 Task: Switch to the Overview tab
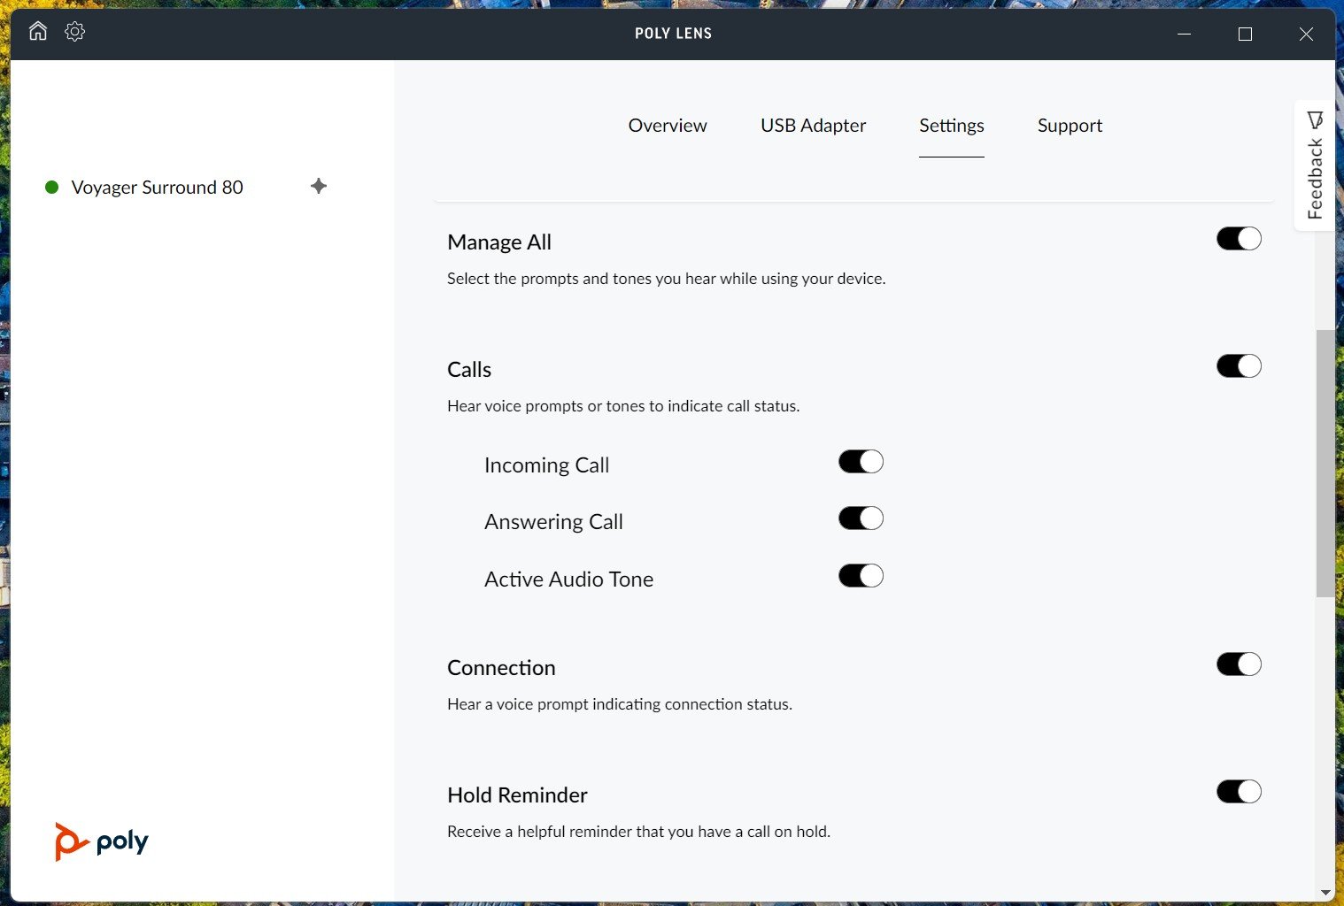[668, 126]
